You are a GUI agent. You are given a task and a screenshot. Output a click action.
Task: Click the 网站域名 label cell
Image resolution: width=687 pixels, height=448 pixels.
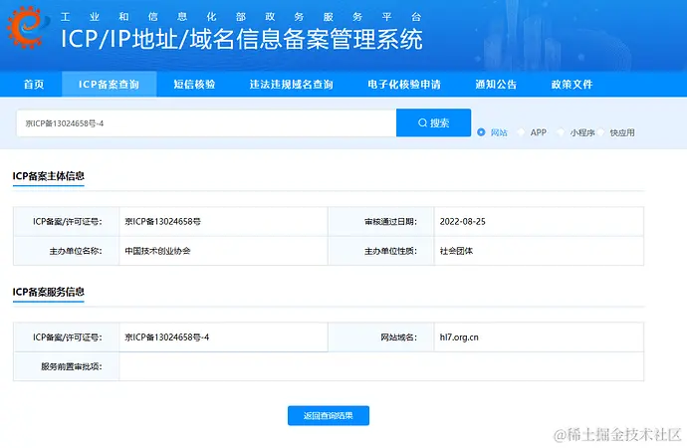pyautogui.click(x=381, y=337)
